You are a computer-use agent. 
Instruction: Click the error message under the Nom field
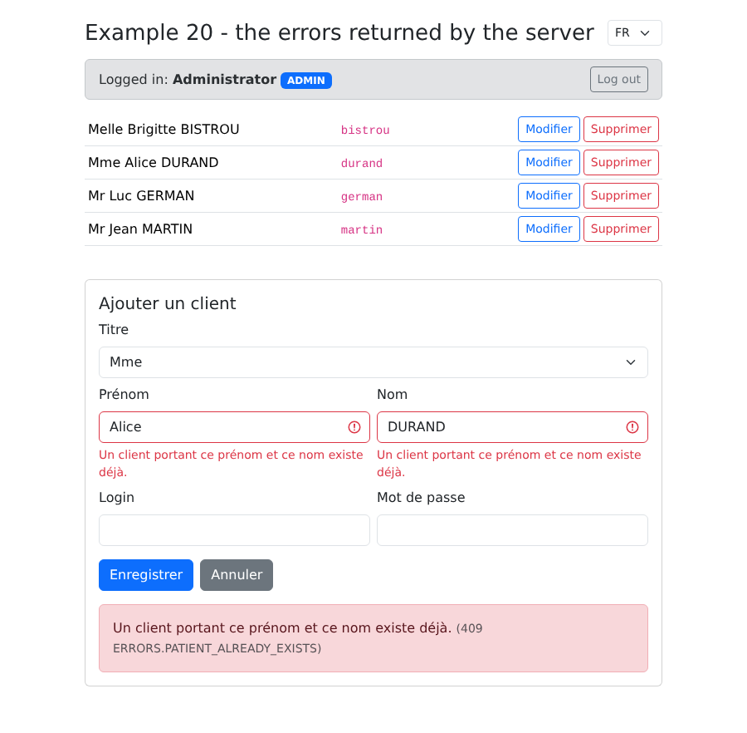tap(510, 464)
